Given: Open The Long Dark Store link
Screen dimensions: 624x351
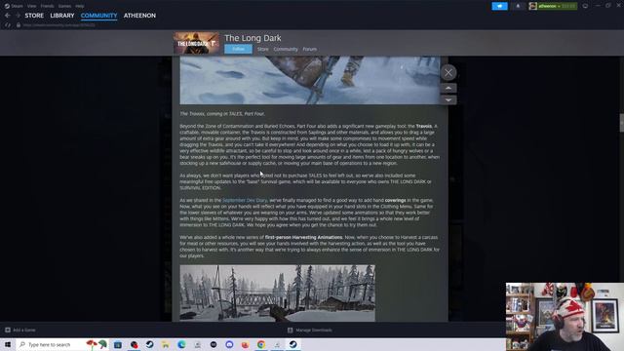Looking at the screenshot, I should tap(262, 50).
